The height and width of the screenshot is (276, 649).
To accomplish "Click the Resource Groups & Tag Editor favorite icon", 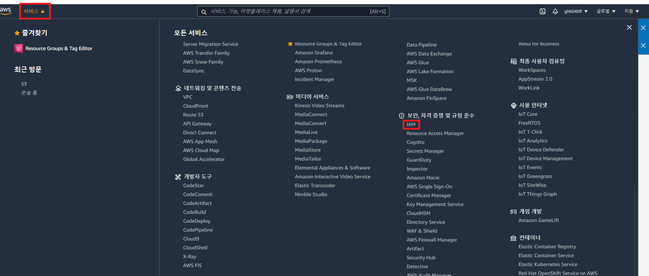I will tap(19, 48).
